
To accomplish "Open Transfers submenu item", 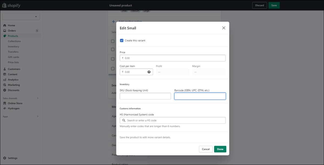I will 13,52.
